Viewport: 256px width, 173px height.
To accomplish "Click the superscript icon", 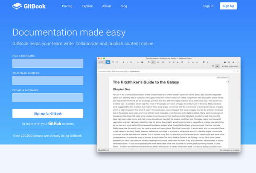I will [197, 62].
